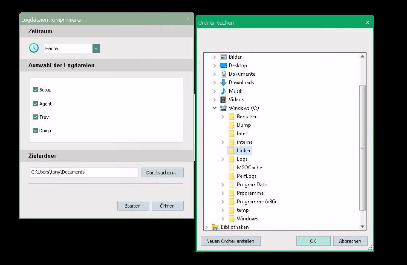Click the PerfLogs folder icon
This screenshot has height=265, width=407.
click(231, 176)
